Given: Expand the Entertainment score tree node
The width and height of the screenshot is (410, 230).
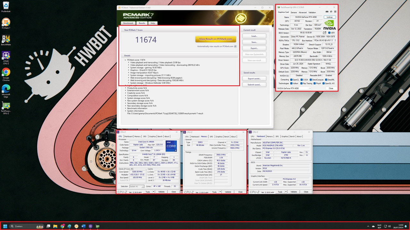Looking at the screenshot, I should click(x=126, y=90).
